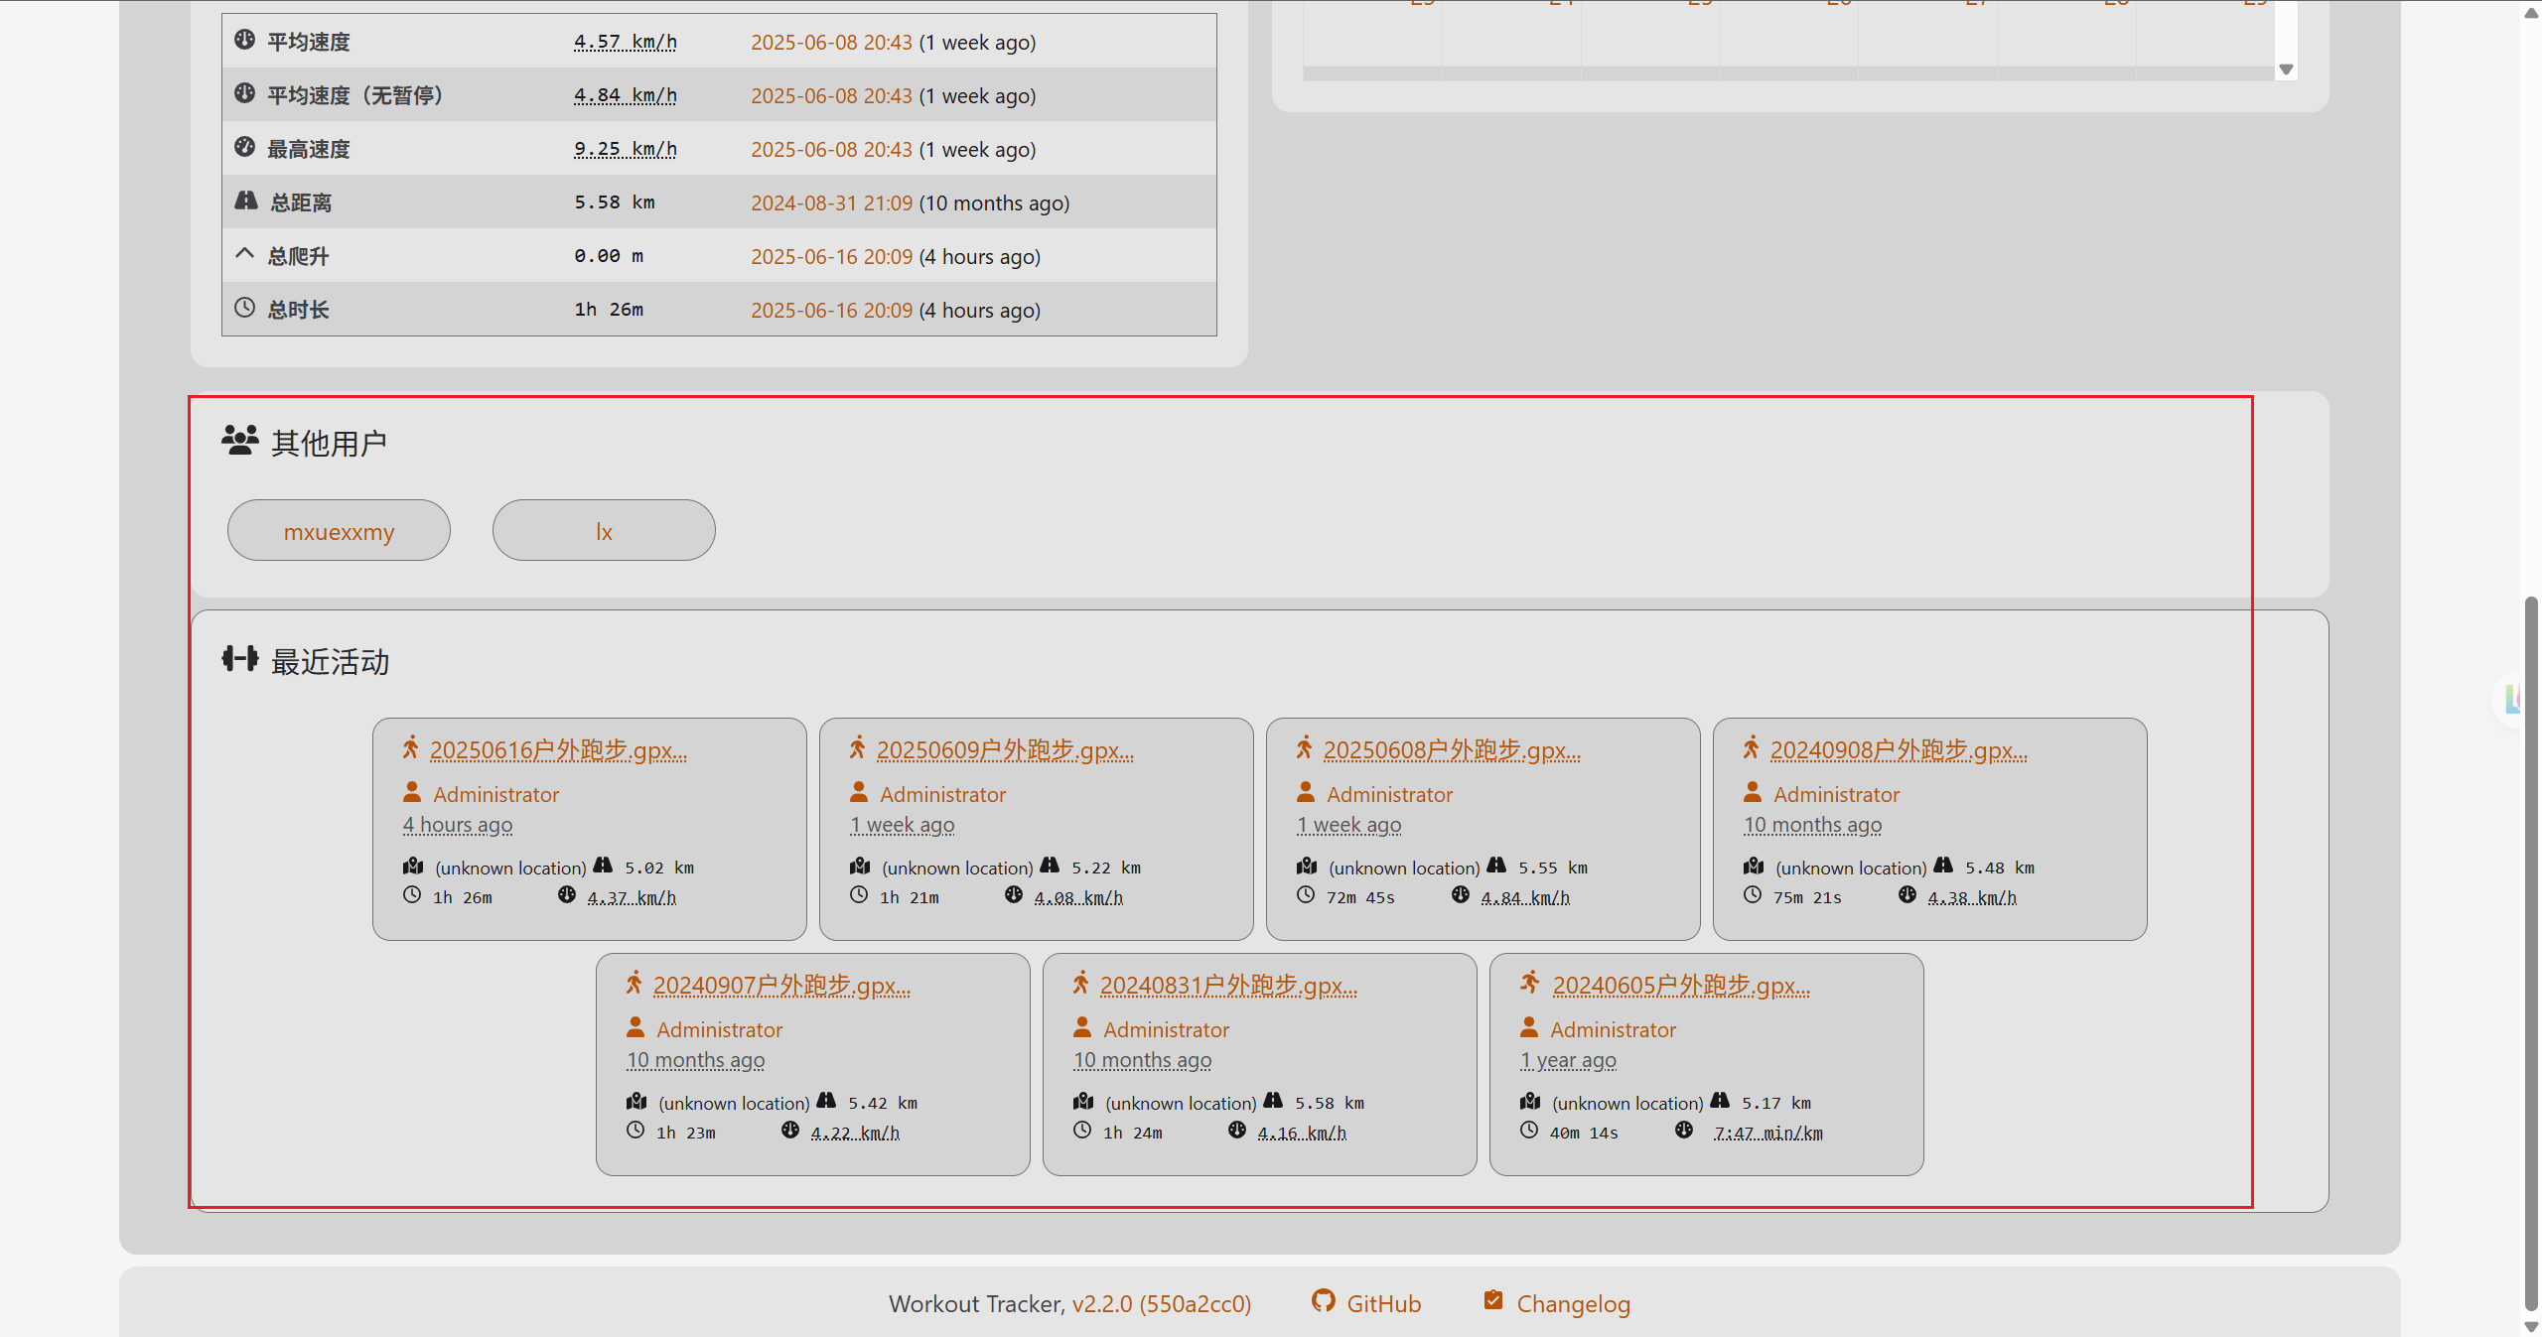The height and width of the screenshot is (1337, 2542).
Task: Click 其他用户 group icon
Action: [240, 440]
